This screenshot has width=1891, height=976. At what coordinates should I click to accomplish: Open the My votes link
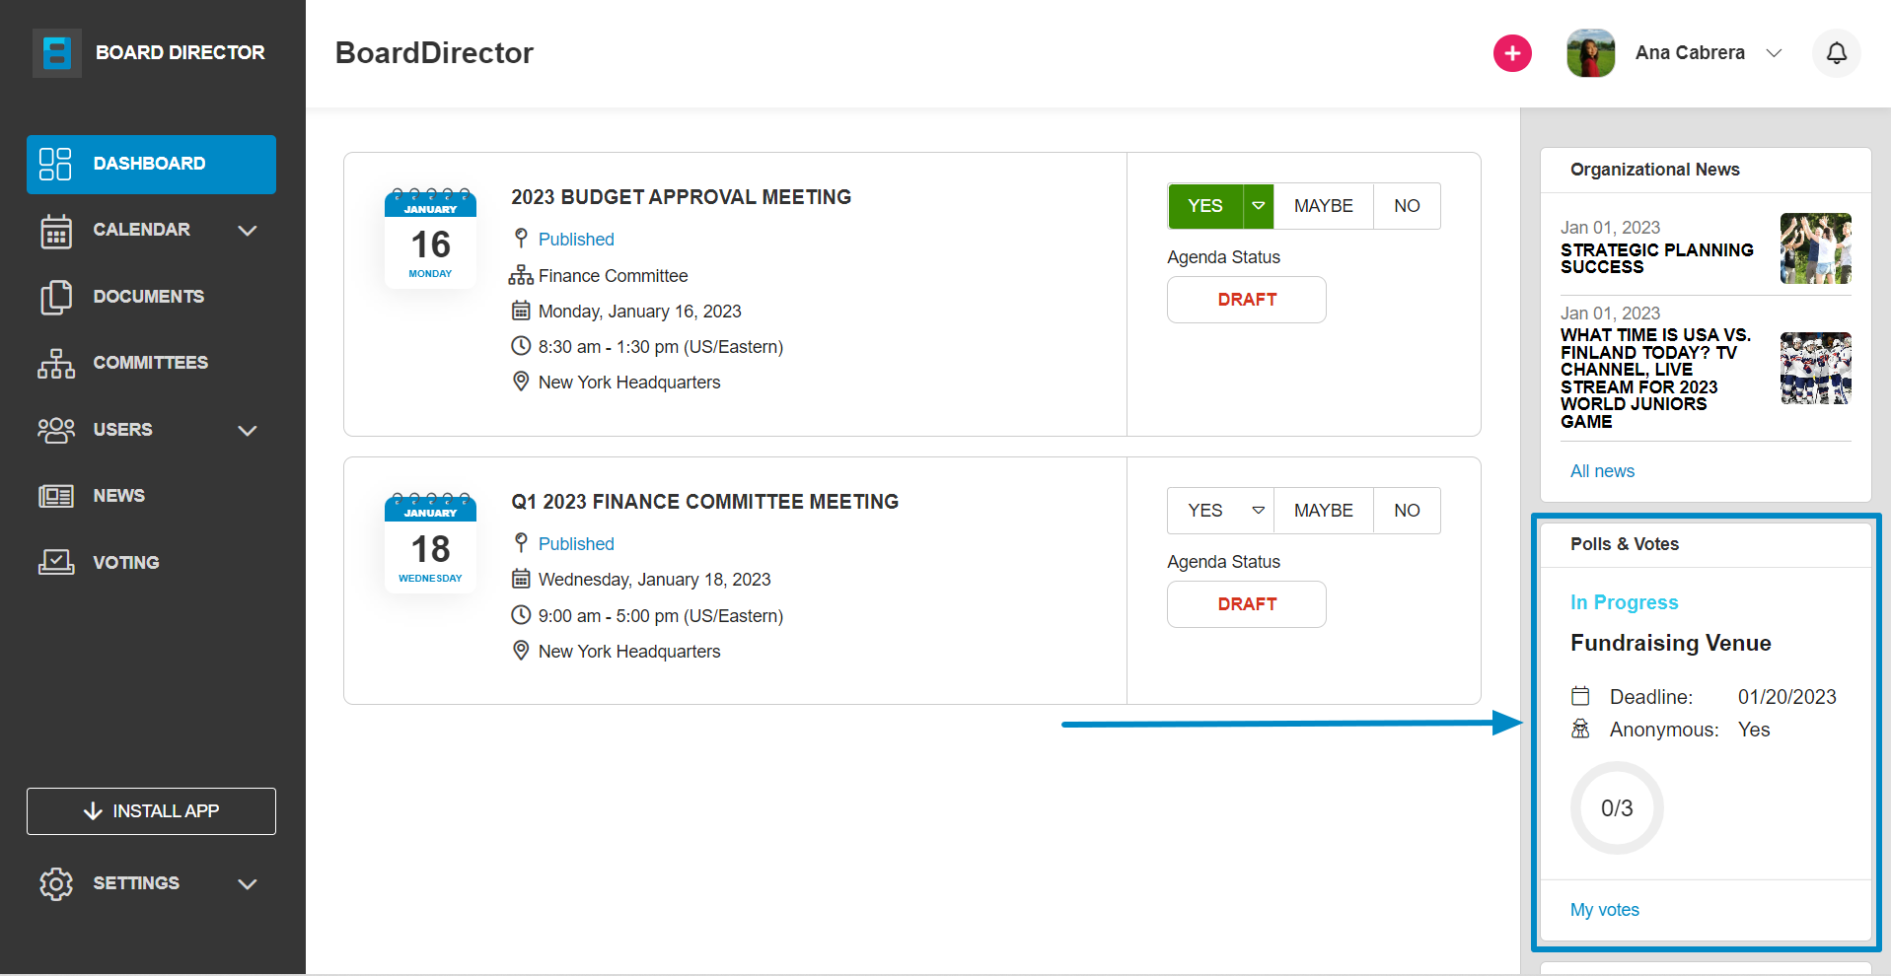click(x=1605, y=910)
